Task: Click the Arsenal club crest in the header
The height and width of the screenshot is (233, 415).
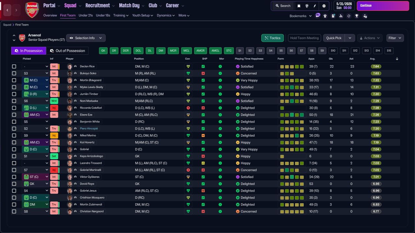Action: pyautogui.click(x=32, y=10)
